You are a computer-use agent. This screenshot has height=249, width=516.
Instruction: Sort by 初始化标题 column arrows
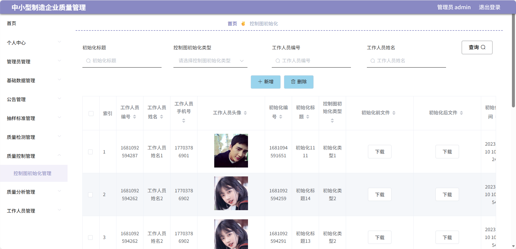[x=308, y=117]
